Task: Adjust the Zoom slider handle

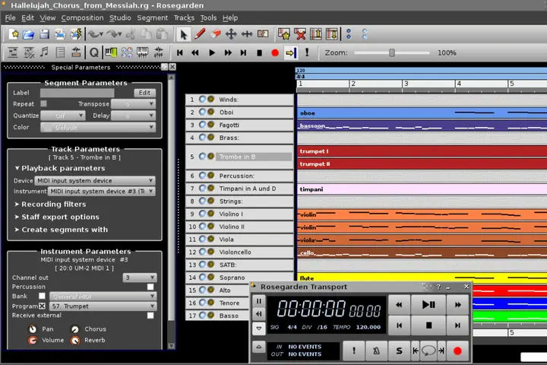Action: coord(392,52)
